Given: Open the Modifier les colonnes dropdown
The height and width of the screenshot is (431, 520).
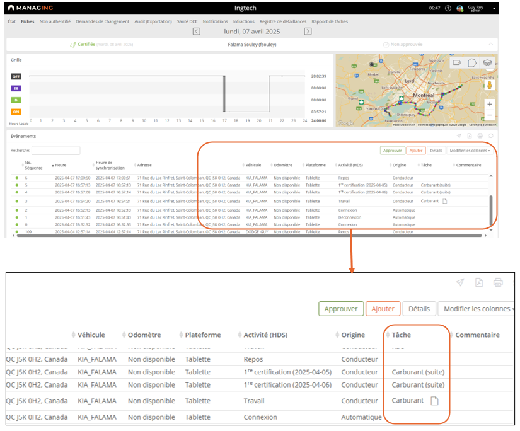Looking at the screenshot, I should (468, 151).
